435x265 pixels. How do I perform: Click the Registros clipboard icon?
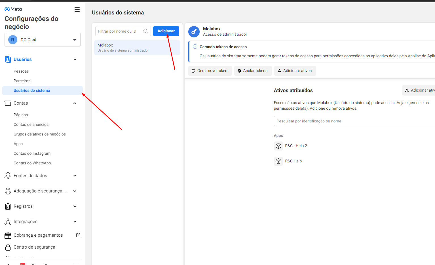[8, 206]
